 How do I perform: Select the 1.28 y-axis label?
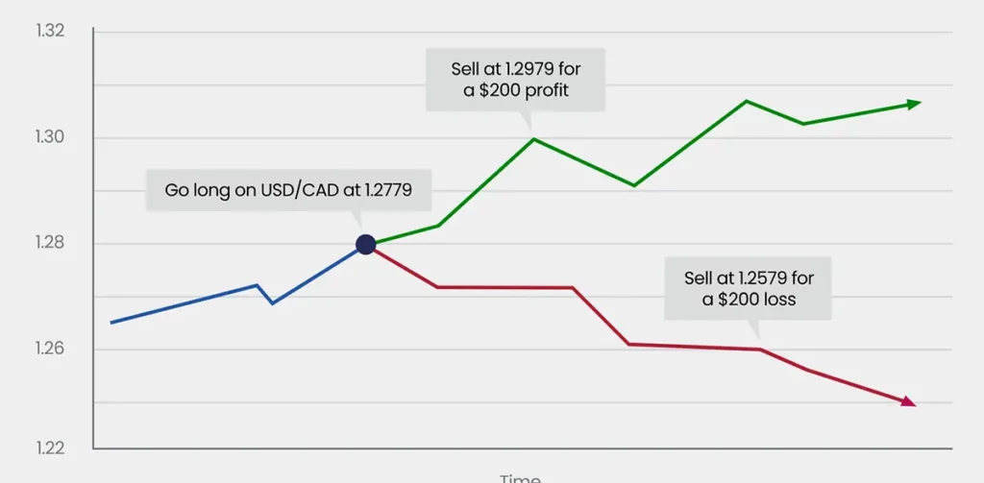click(50, 243)
